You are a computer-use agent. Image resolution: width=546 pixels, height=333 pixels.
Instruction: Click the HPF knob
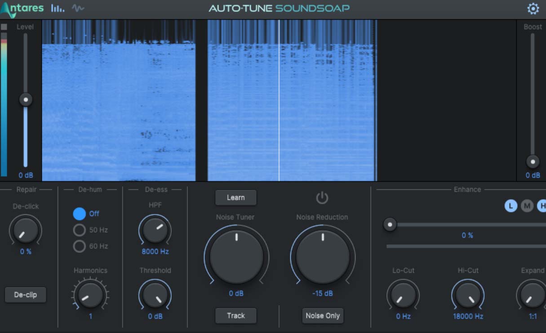point(155,230)
